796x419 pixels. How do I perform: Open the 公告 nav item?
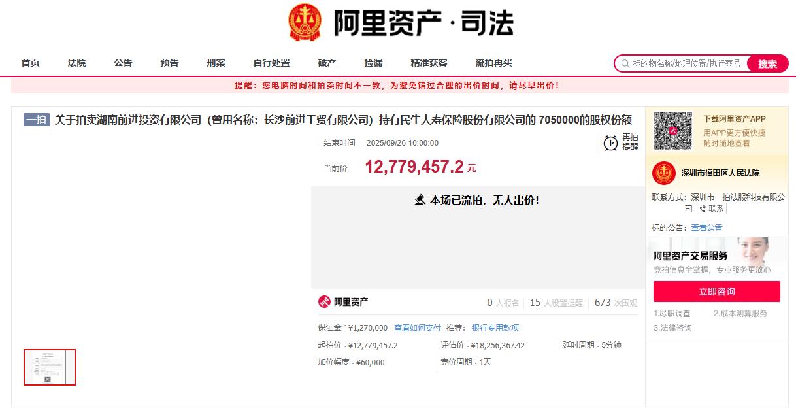pyautogui.click(x=123, y=63)
